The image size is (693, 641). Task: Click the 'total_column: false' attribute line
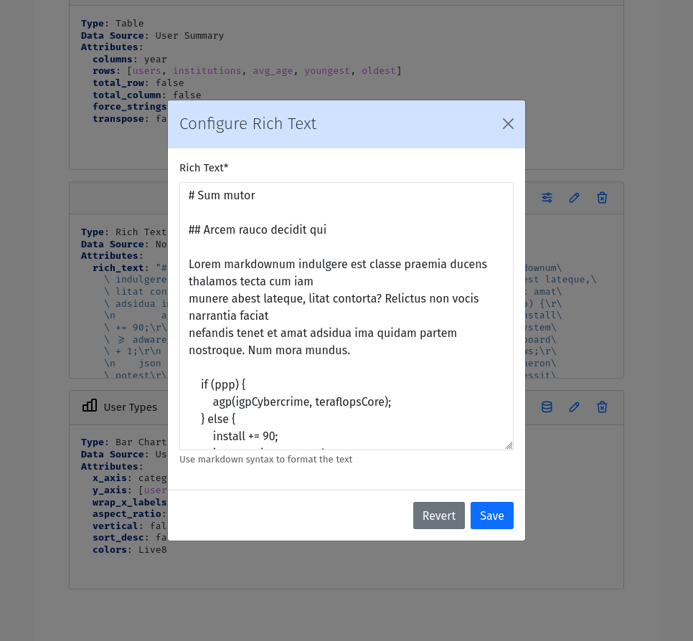click(147, 95)
